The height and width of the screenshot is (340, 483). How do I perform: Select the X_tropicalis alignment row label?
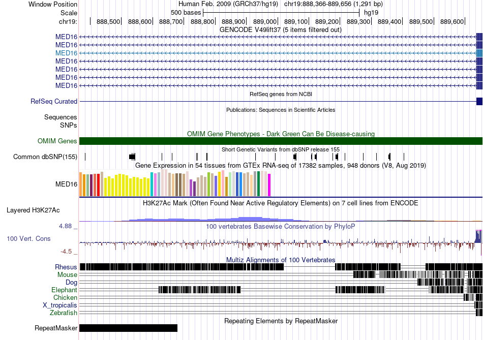point(60,305)
